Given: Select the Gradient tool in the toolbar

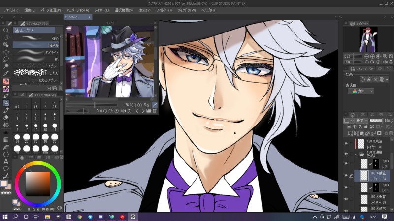Looking at the screenshot, I should point(6,140).
